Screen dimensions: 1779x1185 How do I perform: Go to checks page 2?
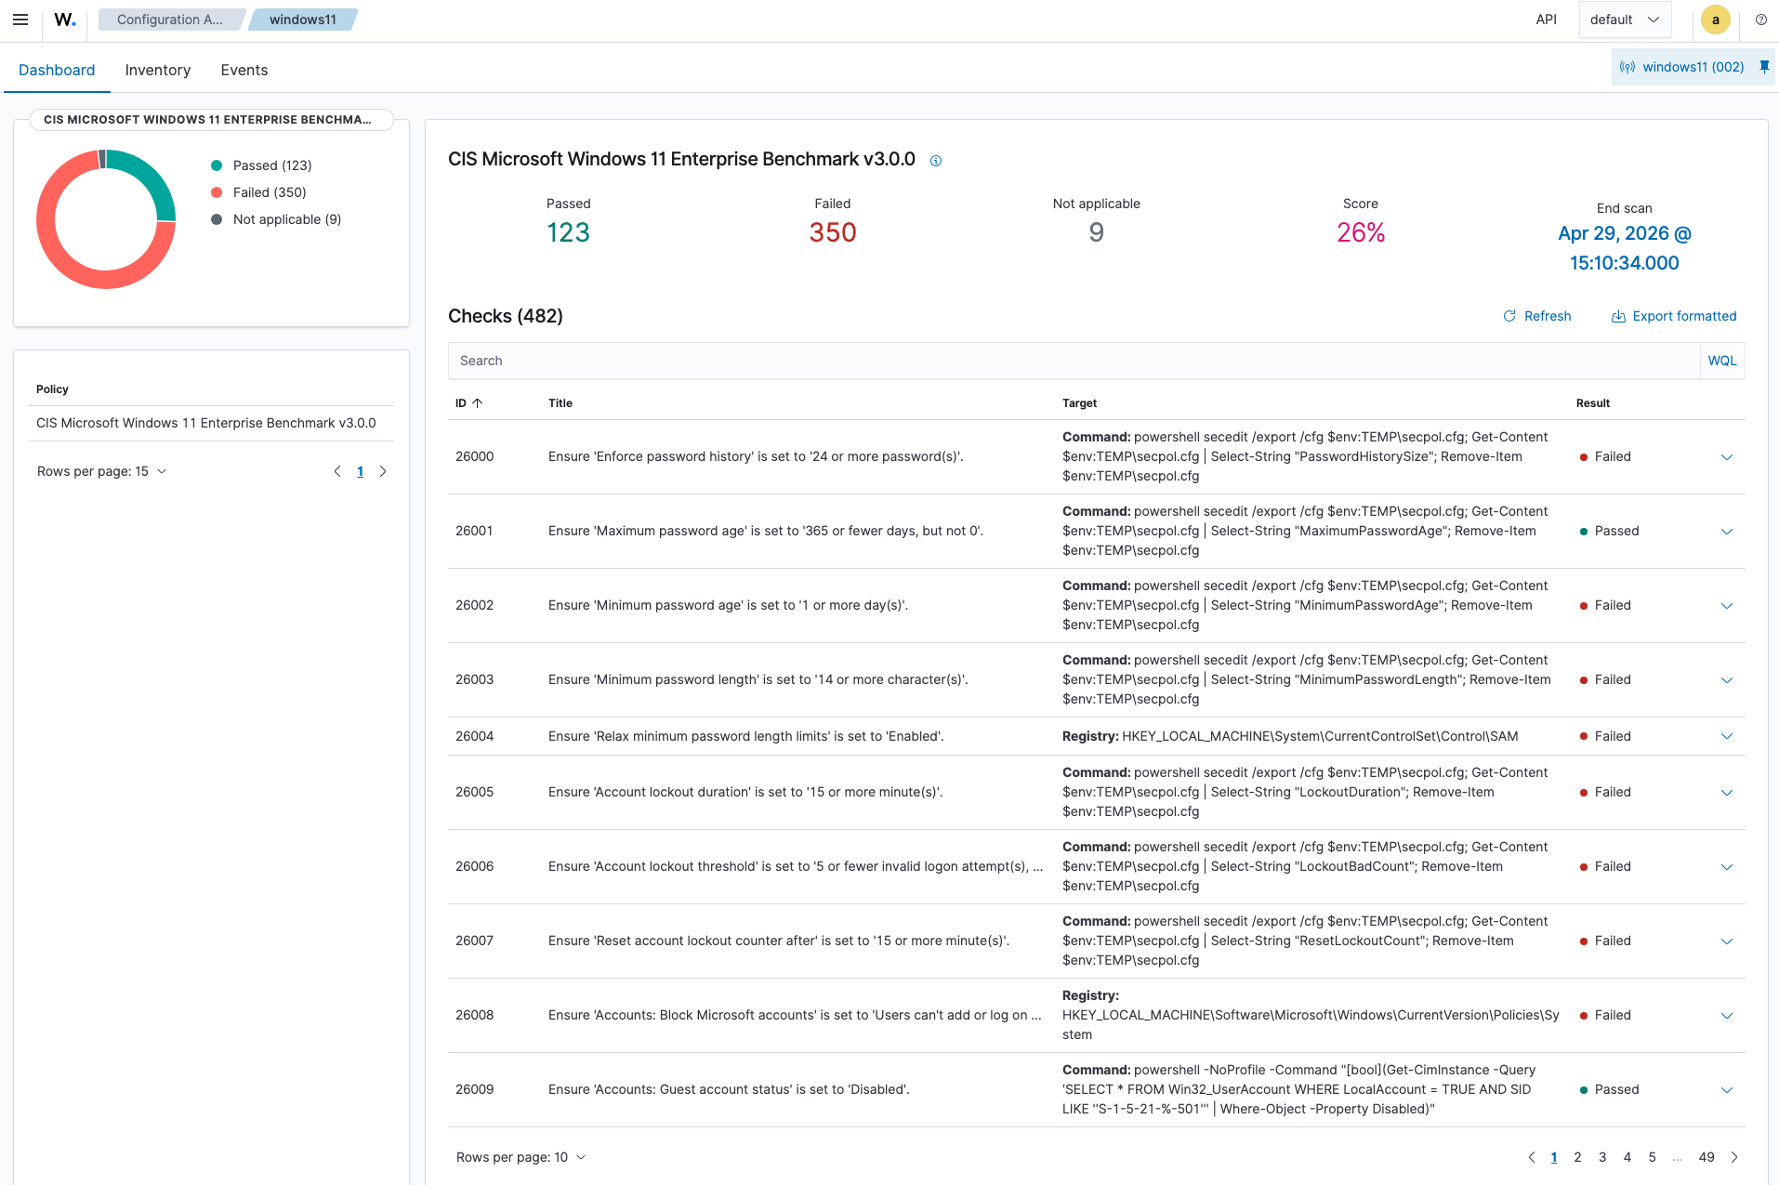tap(1577, 1157)
